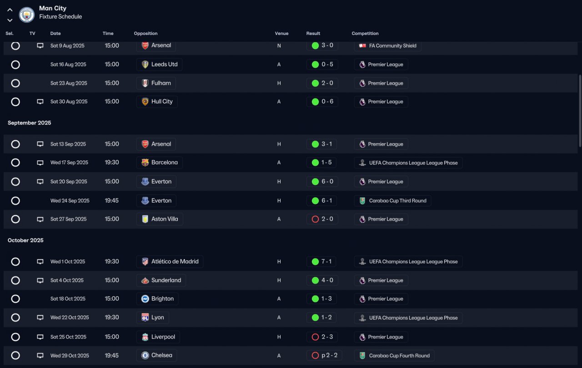
Task: Click the TV icon for Sunderland match
Action: pos(40,280)
